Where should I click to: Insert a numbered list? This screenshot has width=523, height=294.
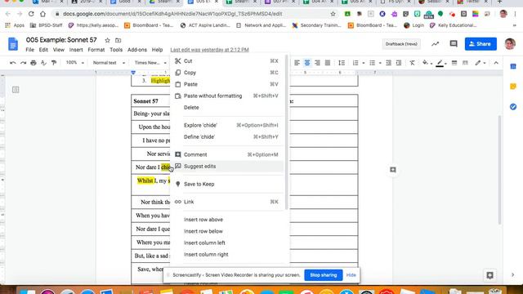[355, 63]
